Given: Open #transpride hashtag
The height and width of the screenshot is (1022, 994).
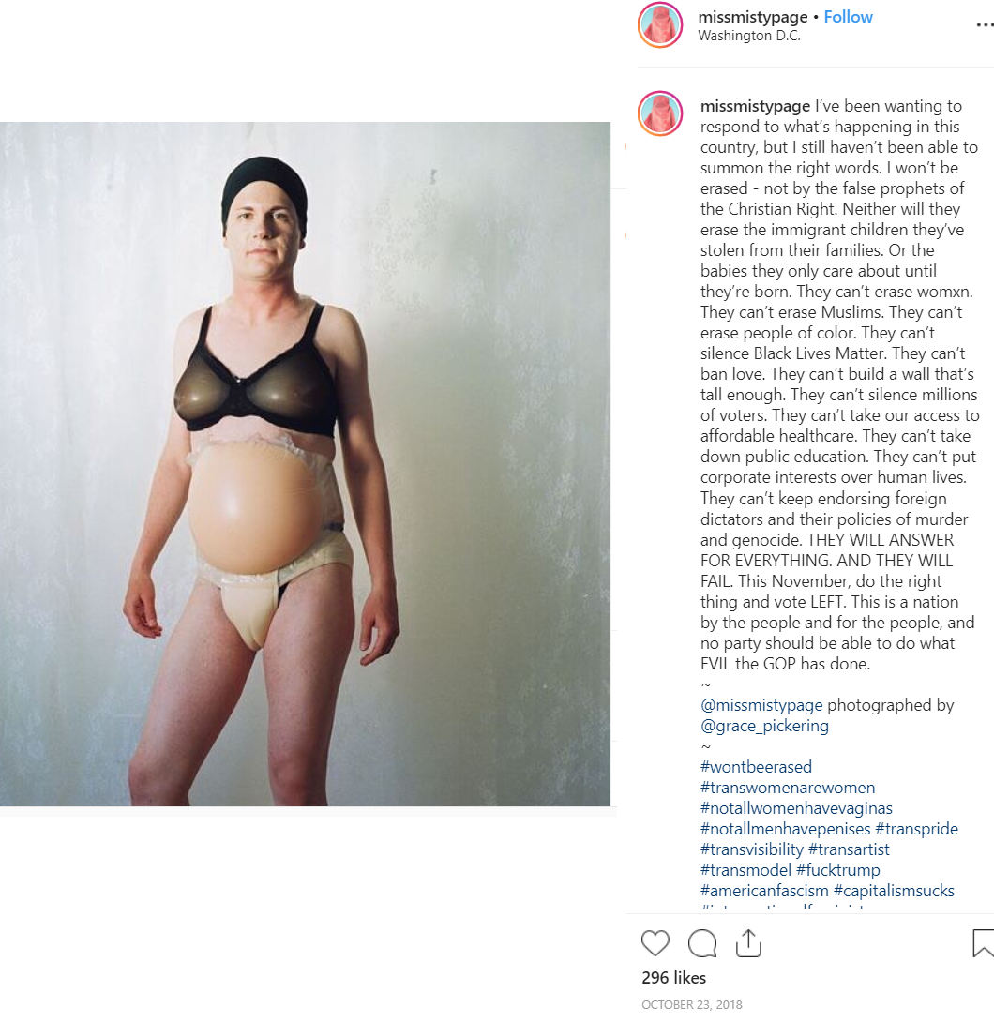Looking at the screenshot, I should (x=916, y=829).
